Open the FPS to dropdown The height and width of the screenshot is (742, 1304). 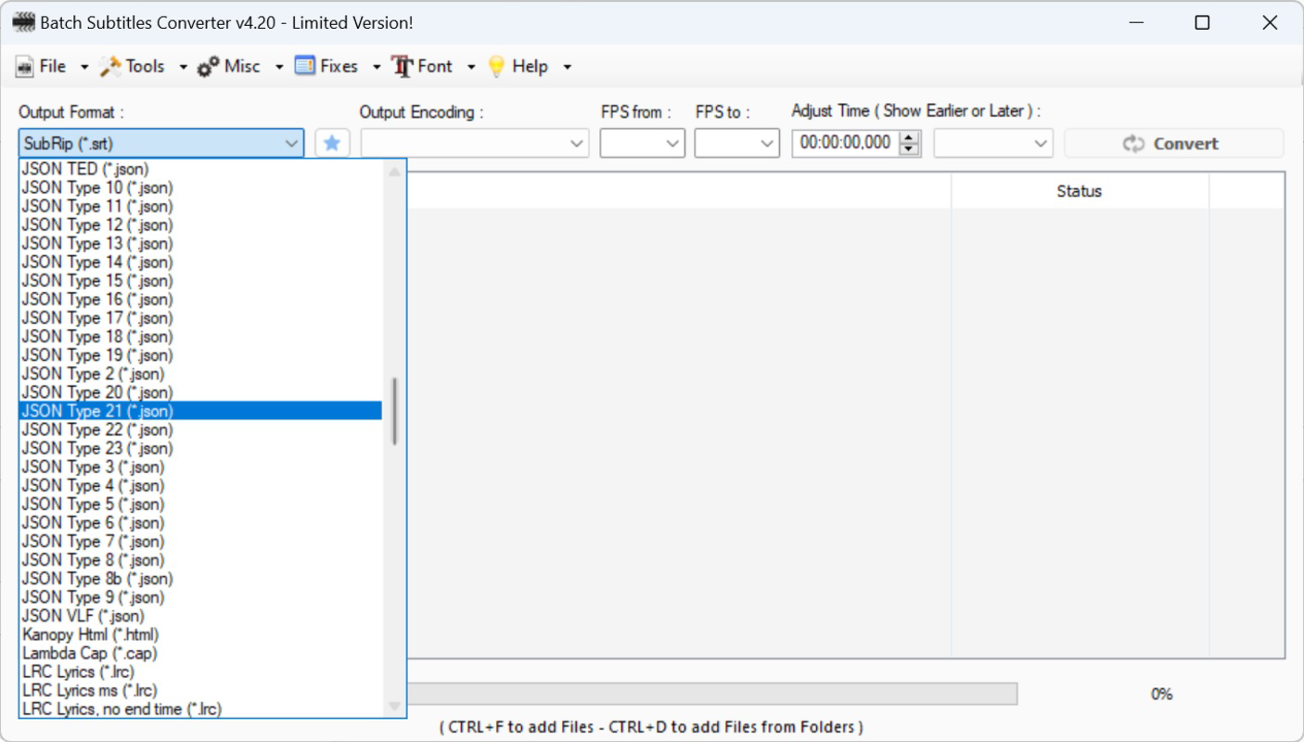(x=736, y=143)
